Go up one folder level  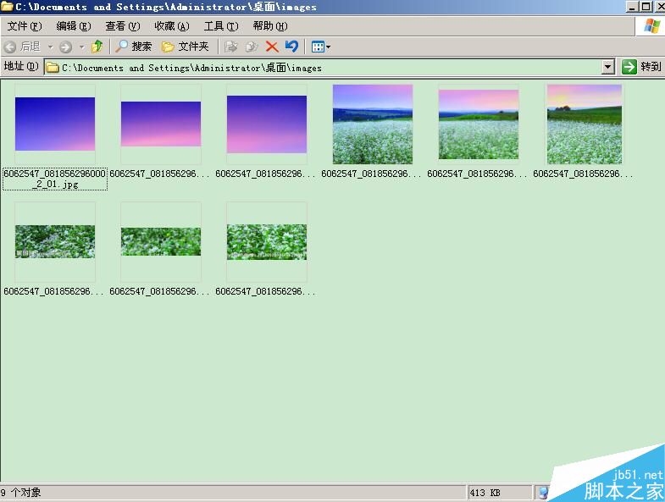[x=97, y=47]
